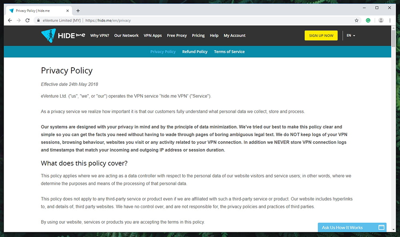Screen dimensions: 400x237
Task: Click the 'What does this policy cover?' heading
Action: coord(84,163)
